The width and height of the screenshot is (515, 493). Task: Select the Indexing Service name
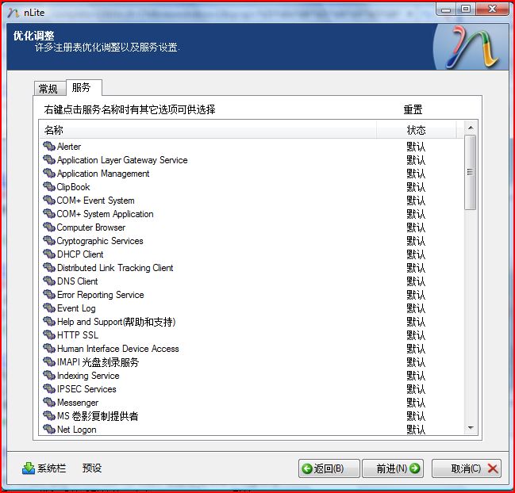pyautogui.click(x=88, y=375)
